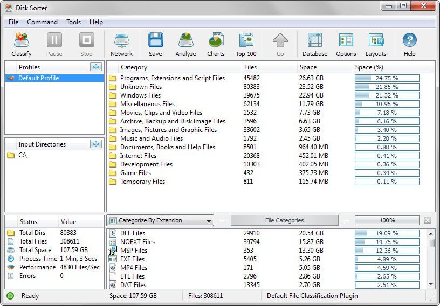Viewport: 440px width, 306px height.
Task: Open the Layouts toolbar icon
Action: pyautogui.click(x=376, y=44)
